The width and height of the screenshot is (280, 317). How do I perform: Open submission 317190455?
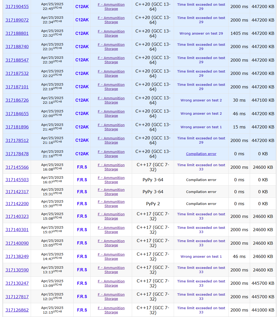17,7
